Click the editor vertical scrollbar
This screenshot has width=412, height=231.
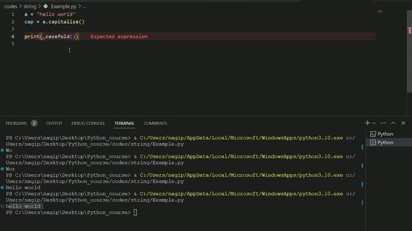pos(409,51)
